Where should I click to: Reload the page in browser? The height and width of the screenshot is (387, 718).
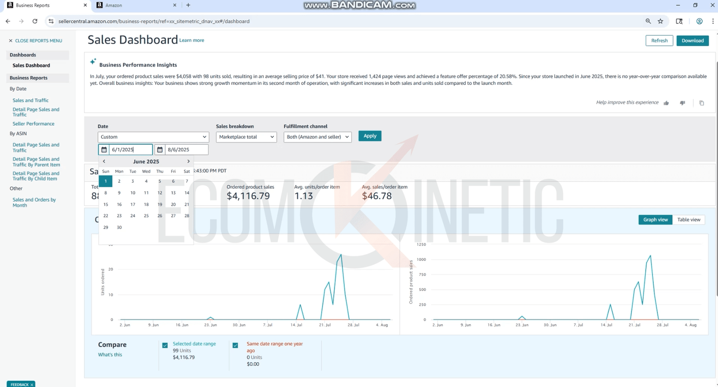(35, 21)
